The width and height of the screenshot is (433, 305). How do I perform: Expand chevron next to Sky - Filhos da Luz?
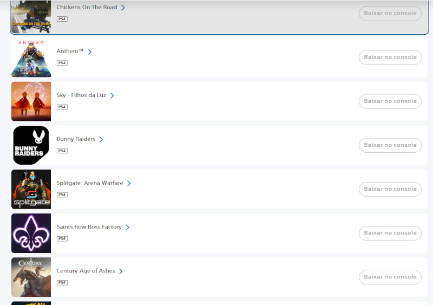pos(112,95)
